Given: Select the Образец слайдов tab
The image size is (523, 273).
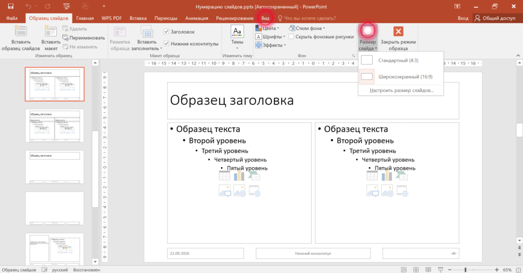Looking at the screenshot, I should [x=49, y=18].
